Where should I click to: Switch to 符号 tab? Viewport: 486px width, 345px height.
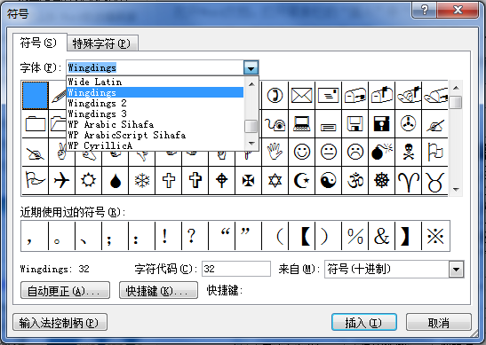[x=39, y=43]
